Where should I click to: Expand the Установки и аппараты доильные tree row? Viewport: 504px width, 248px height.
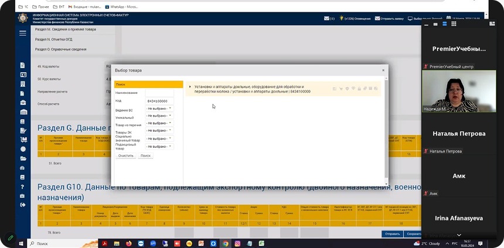click(190, 87)
